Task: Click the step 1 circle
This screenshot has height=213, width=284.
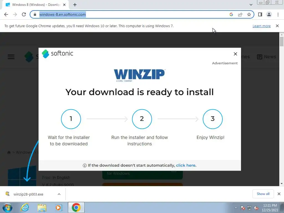Action: [71, 119]
